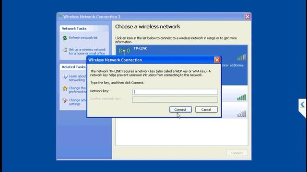Screen dimensions: 307x172
Task: Click the Learn about networking info icon
Action: point(65,76)
